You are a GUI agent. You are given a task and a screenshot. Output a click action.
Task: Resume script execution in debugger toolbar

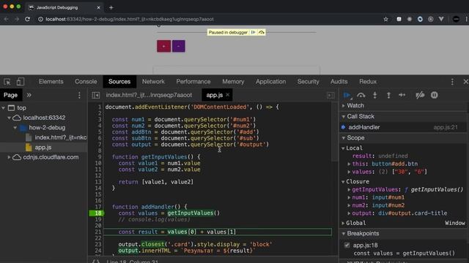[347, 95]
